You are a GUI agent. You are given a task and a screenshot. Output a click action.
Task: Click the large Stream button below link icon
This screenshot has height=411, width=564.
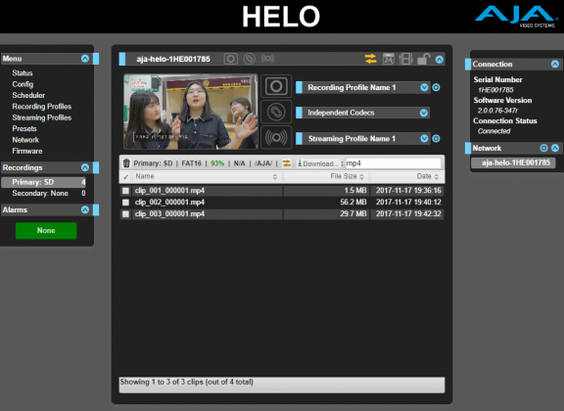click(276, 137)
